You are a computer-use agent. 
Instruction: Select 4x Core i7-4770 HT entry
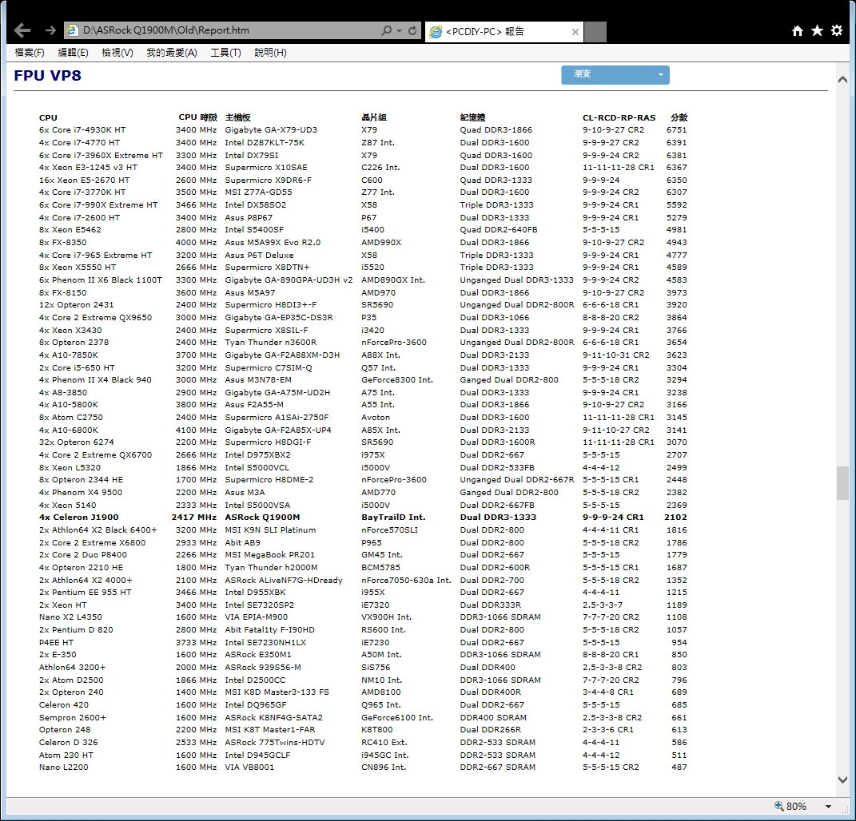coord(80,142)
